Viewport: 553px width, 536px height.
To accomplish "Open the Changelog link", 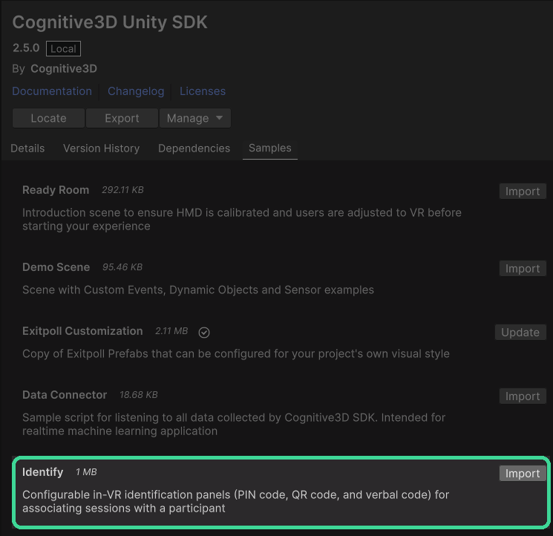I will (136, 91).
